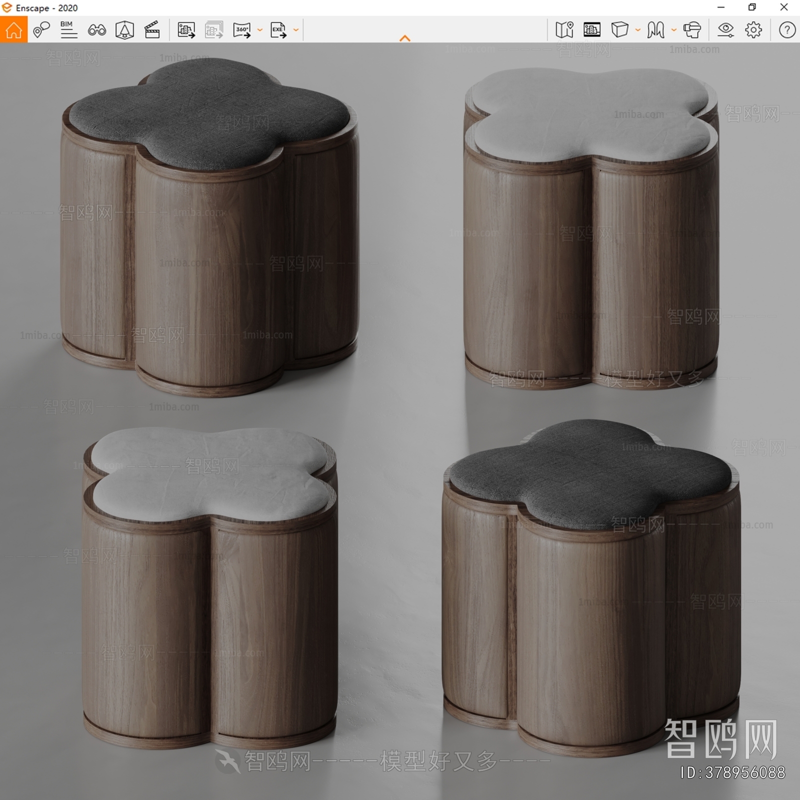This screenshot has height=800, width=800.
Task: Click the orange Home button
Action: [13, 29]
